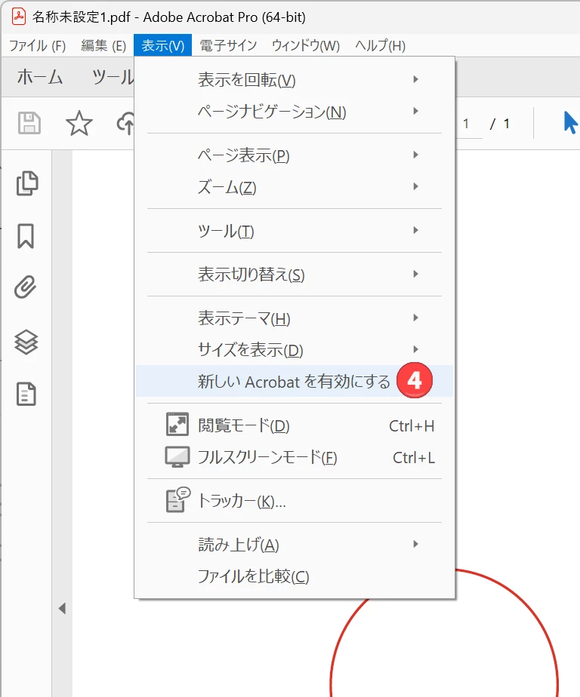Expand ページ表示(P) submenu
The width and height of the screenshot is (580, 697).
coord(295,155)
